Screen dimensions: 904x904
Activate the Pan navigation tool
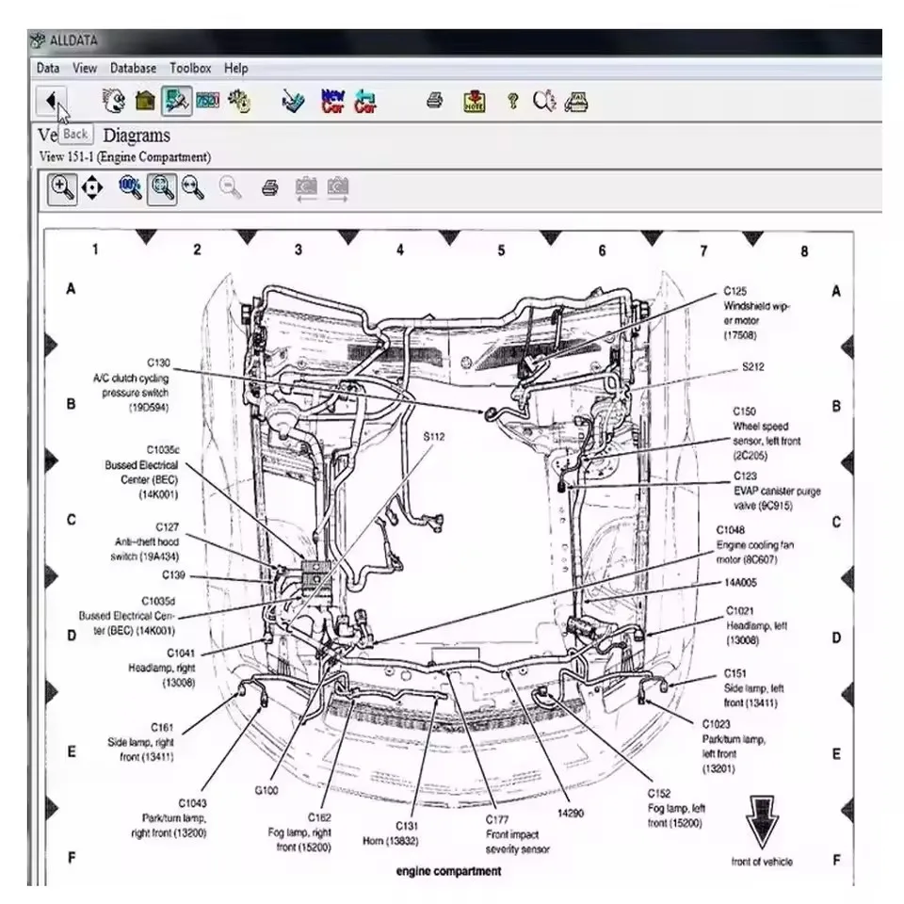91,188
